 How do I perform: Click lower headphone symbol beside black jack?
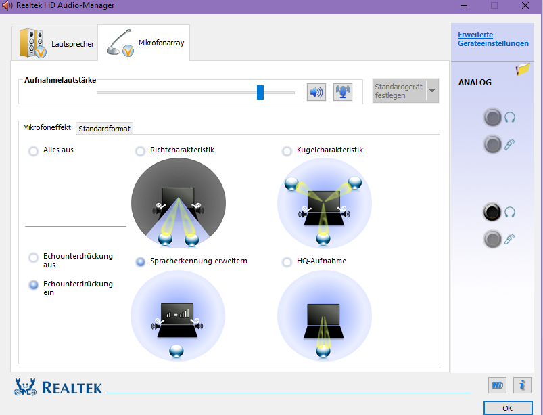pos(510,212)
